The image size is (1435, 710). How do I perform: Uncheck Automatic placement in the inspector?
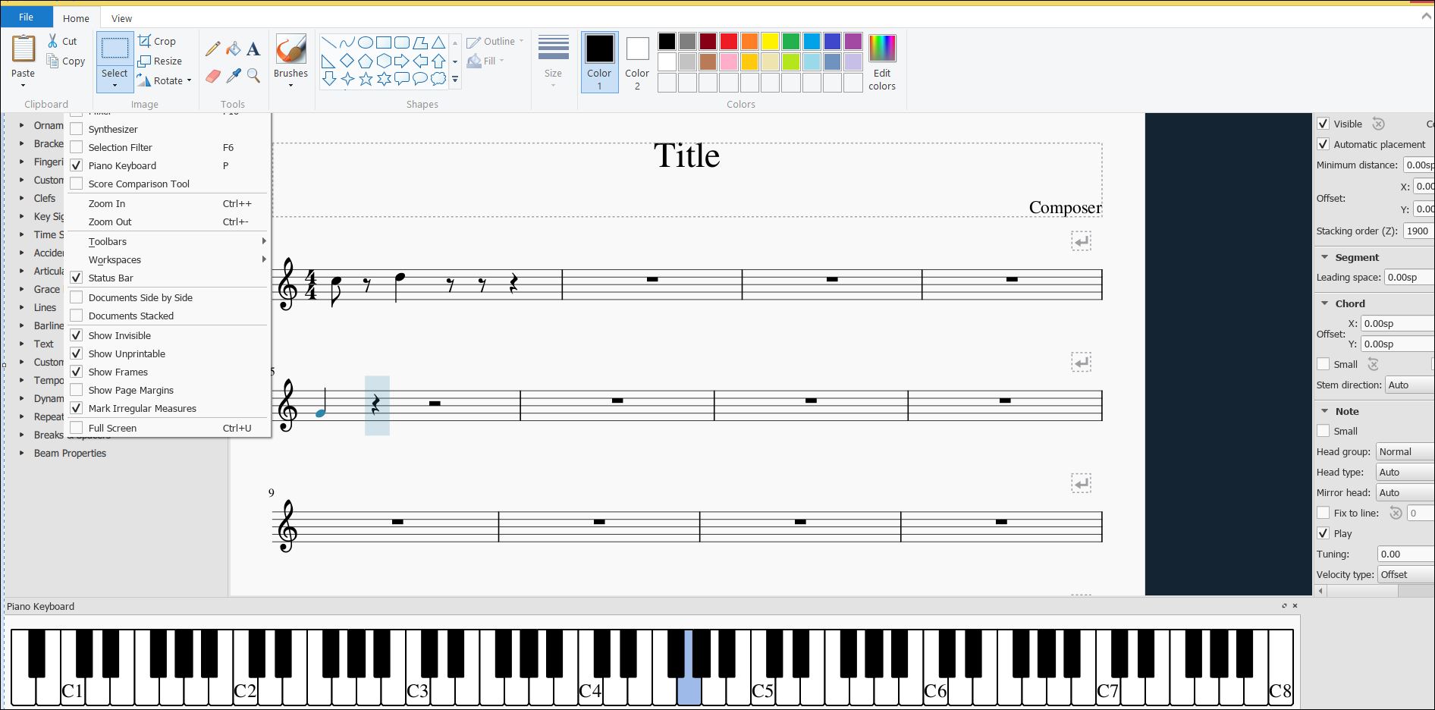point(1324,143)
